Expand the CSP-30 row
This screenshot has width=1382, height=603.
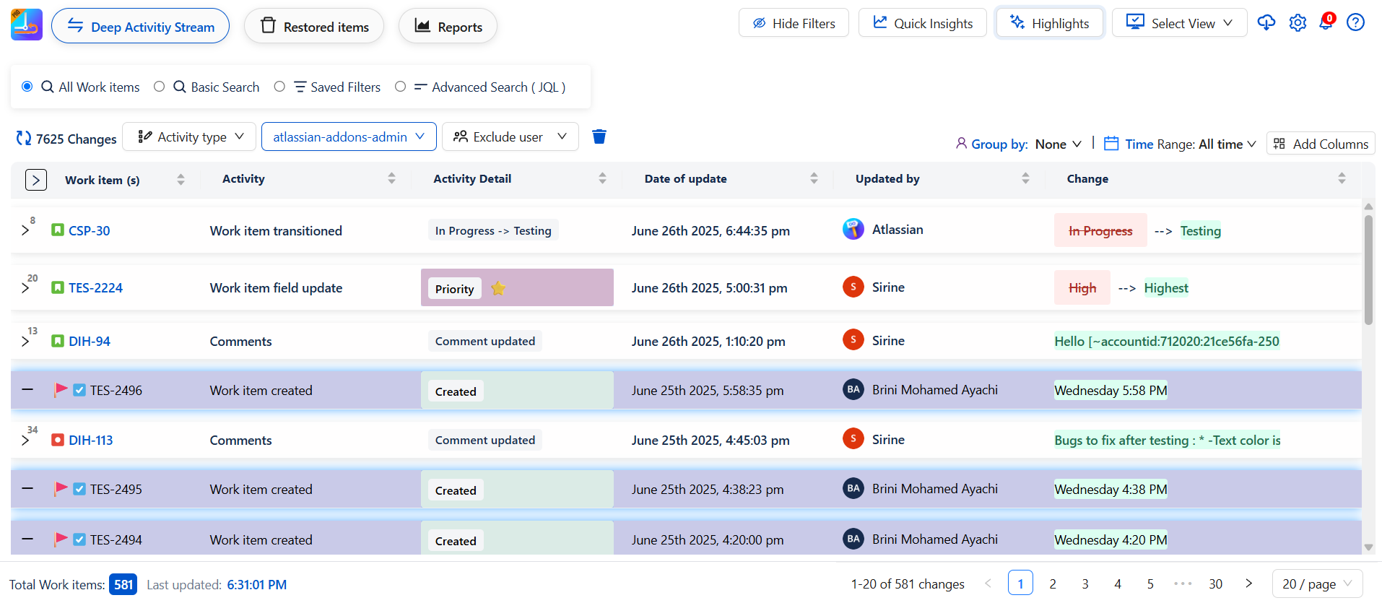tap(26, 230)
